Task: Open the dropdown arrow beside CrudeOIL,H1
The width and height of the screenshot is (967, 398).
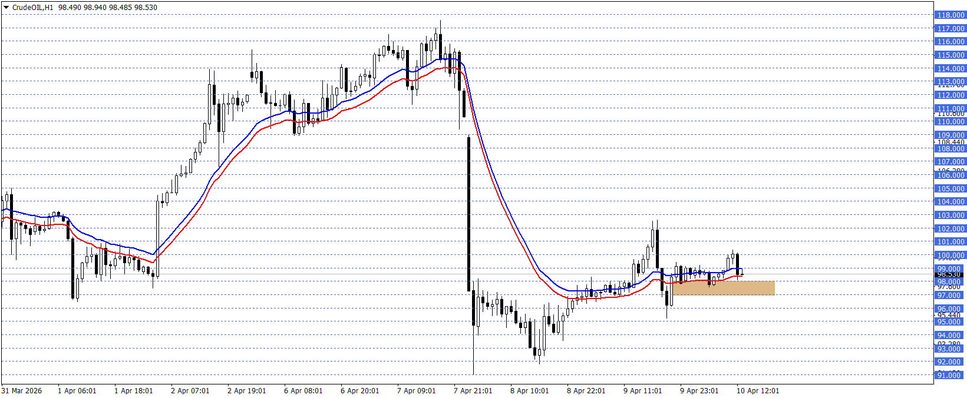Action: (x=6, y=8)
